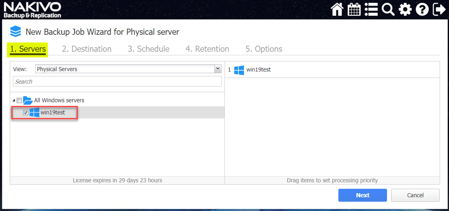
Task: Switch to the 1. Servers step
Action: tap(28, 49)
